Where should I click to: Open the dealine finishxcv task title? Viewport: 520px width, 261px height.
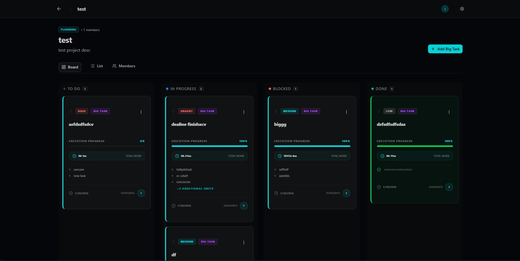point(189,124)
